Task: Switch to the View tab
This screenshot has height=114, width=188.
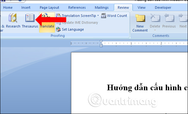Action: (x=141, y=7)
